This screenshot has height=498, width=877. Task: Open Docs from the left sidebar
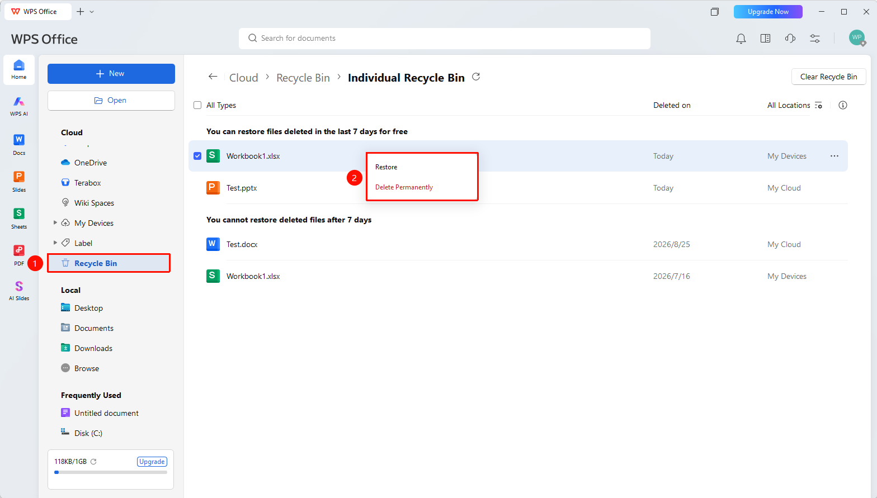19,144
